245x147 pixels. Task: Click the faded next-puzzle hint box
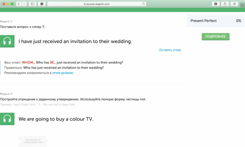33,141
